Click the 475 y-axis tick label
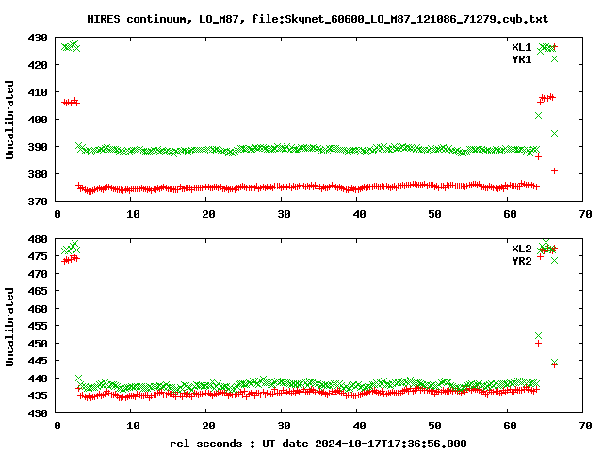Image resolution: width=603 pixels, height=452 pixels. click(x=38, y=256)
